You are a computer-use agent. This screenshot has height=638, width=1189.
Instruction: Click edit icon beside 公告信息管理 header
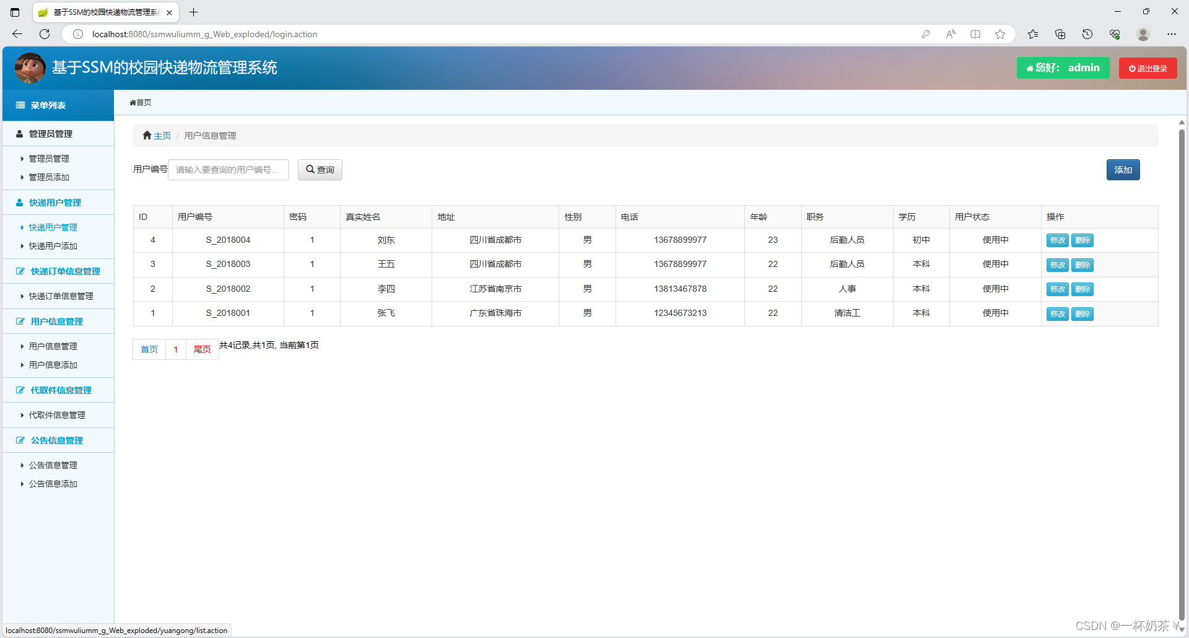click(20, 440)
